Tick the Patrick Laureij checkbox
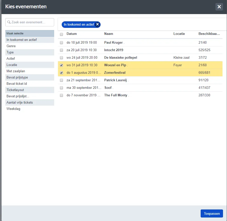Viewport: 227px width, 221px height. pos(61,80)
